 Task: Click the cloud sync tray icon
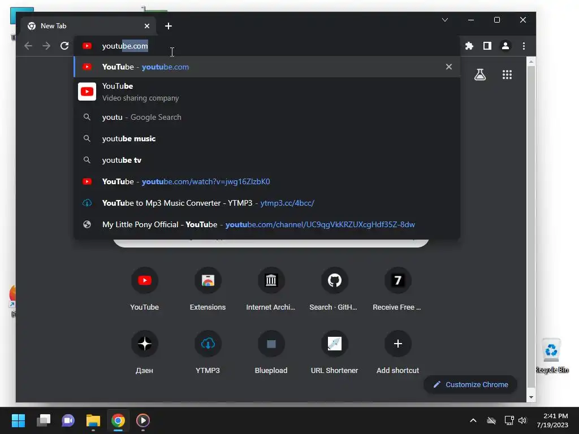point(491,420)
